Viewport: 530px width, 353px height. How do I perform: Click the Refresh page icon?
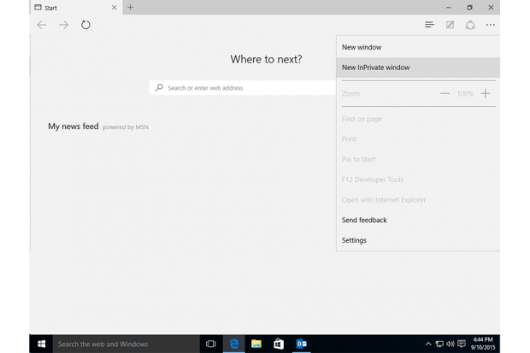[x=85, y=25]
